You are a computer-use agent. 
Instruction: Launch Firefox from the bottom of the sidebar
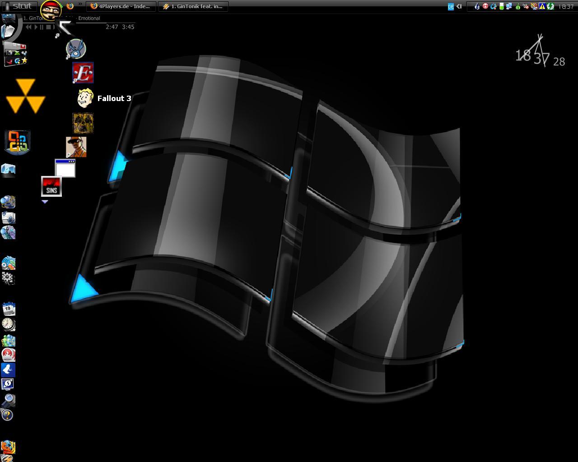pos(8,447)
